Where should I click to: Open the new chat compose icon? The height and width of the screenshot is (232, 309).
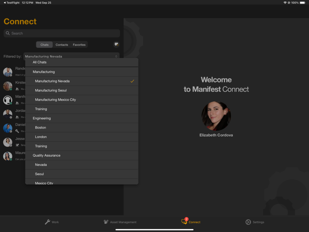(116, 44)
